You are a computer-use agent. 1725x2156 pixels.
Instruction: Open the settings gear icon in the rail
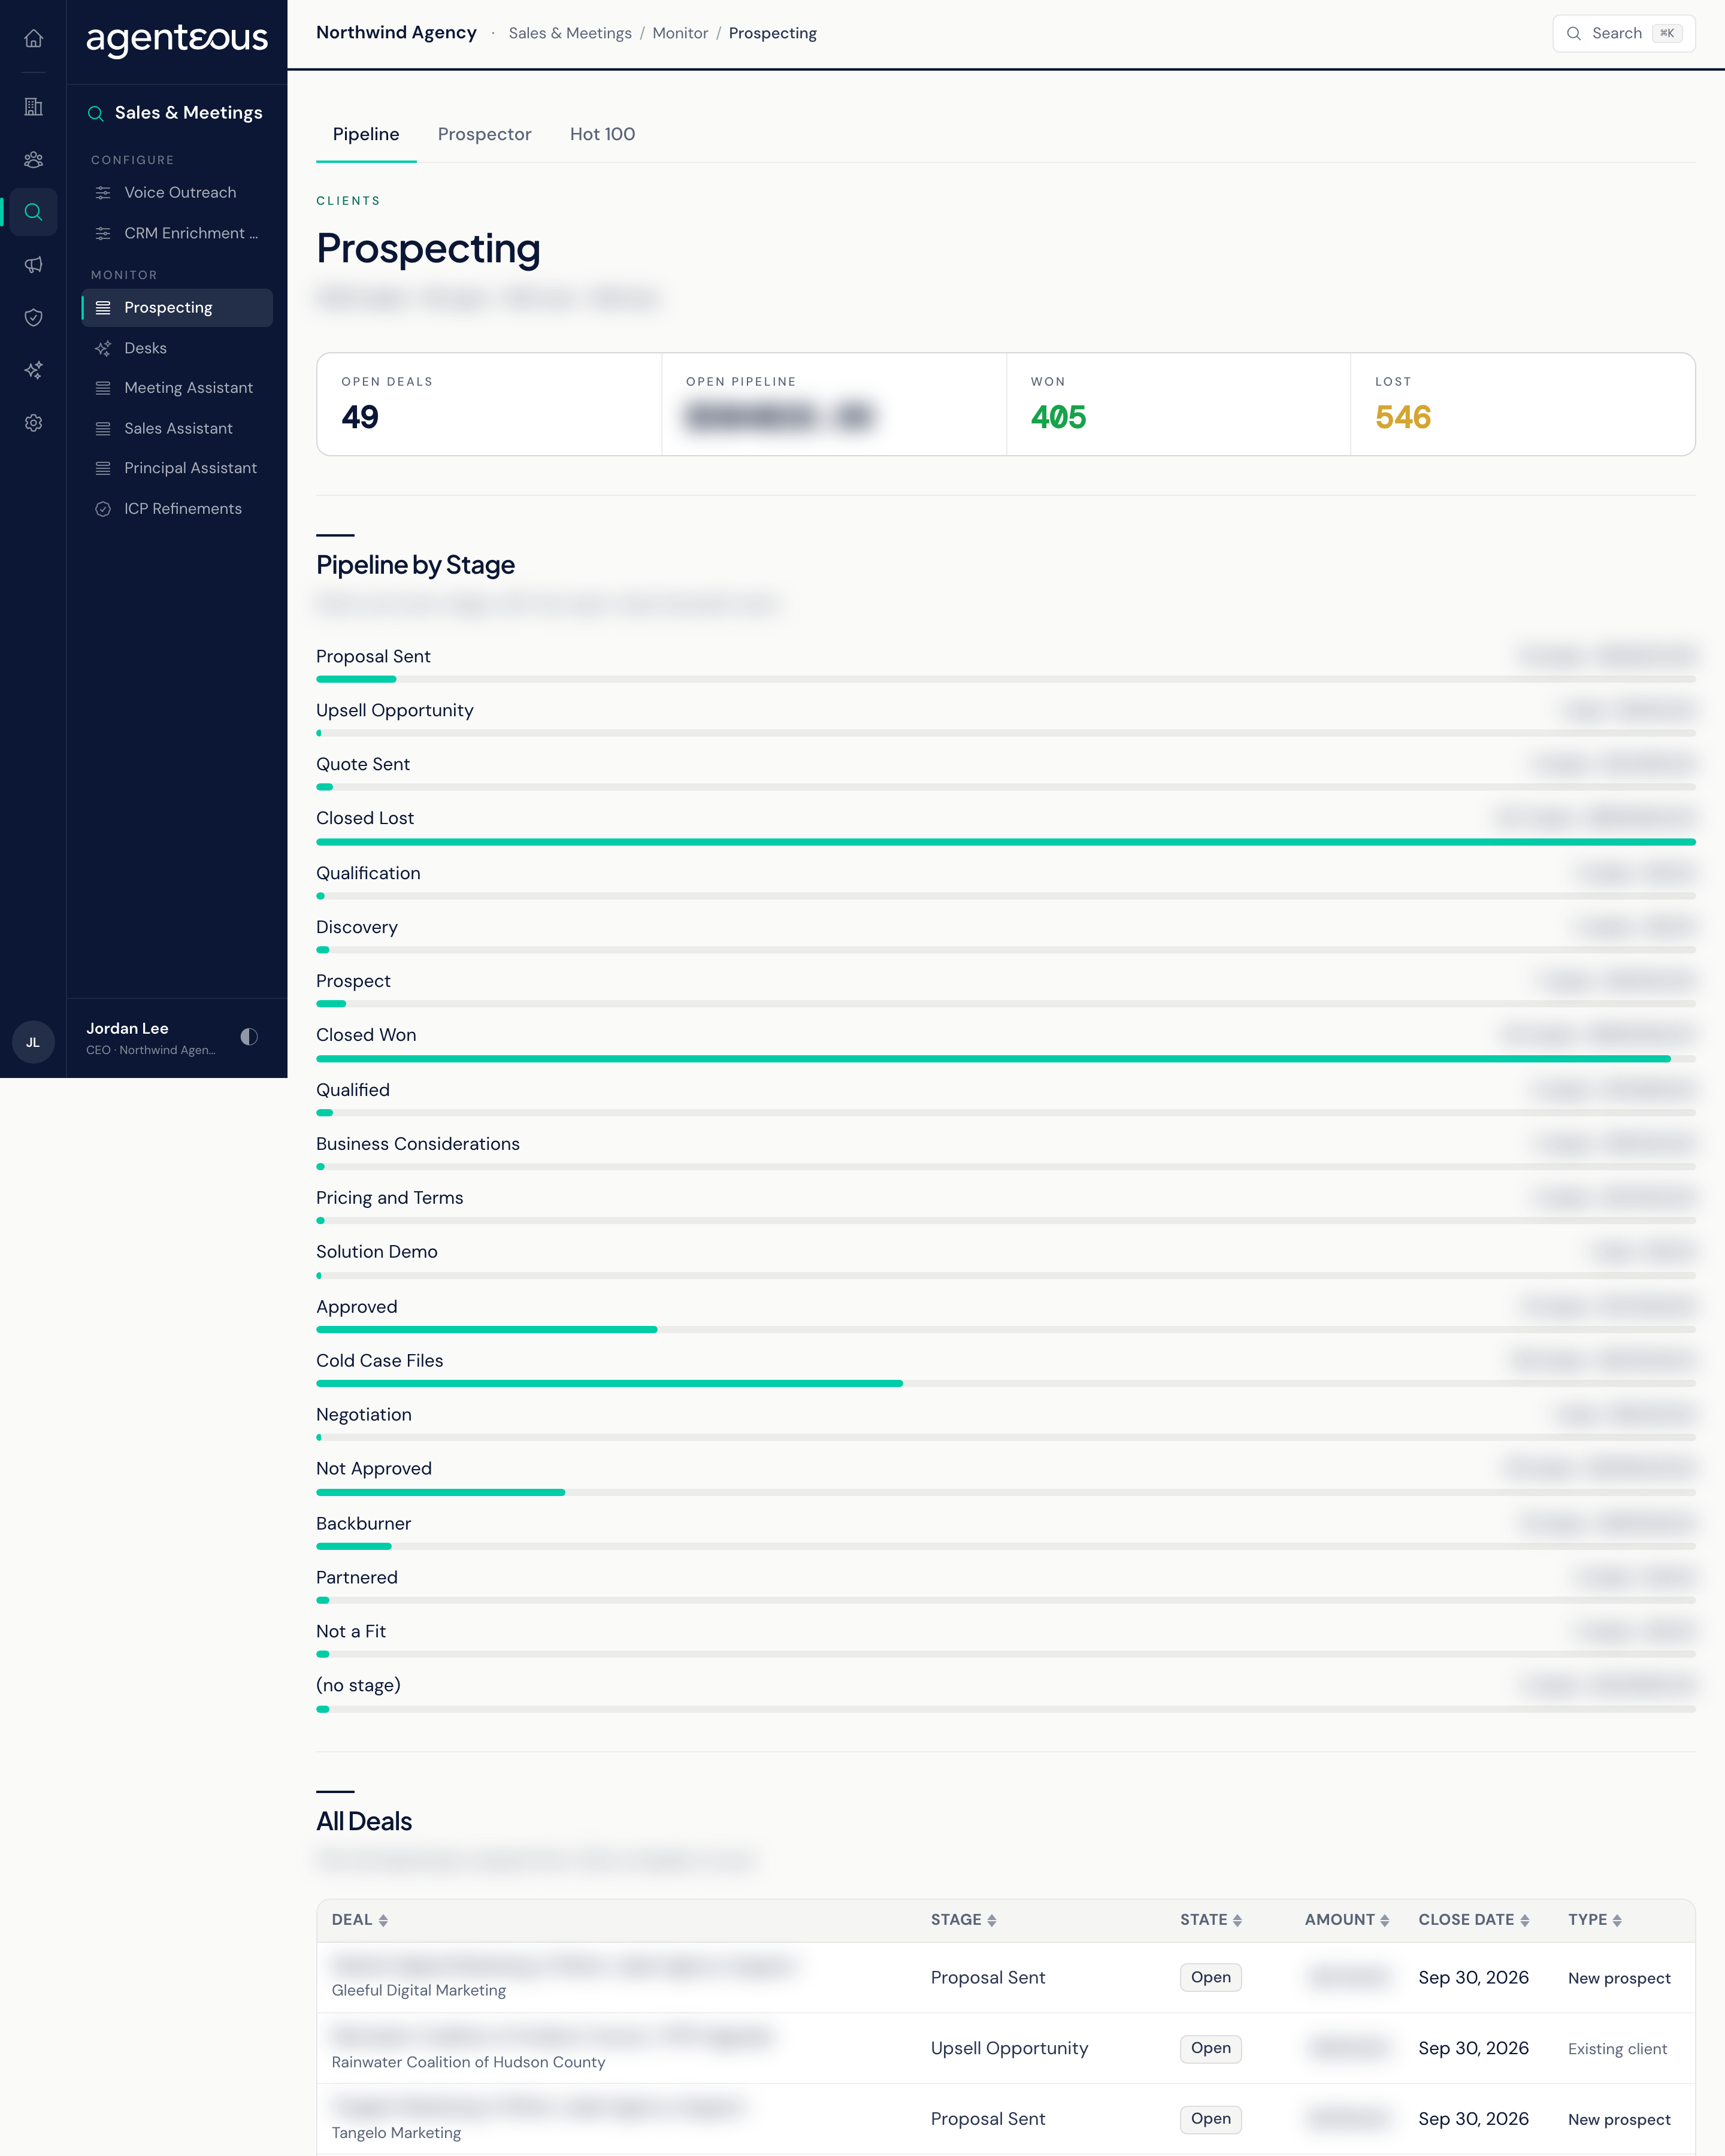click(33, 423)
